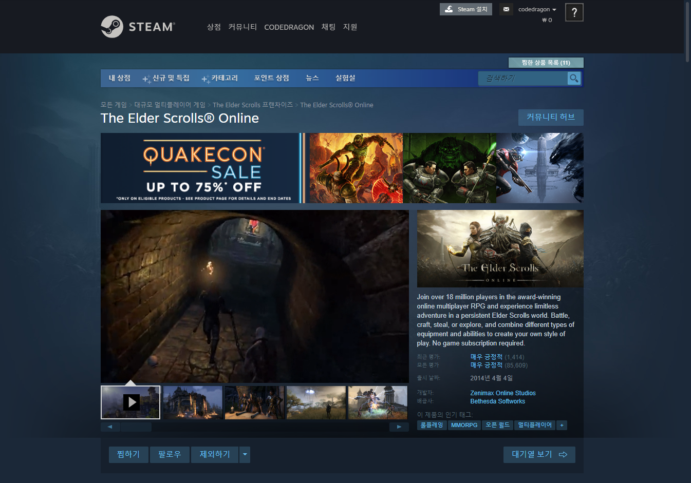Click the QuakeCon Sale banner
The width and height of the screenshot is (691, 483).
click(342, 168)
